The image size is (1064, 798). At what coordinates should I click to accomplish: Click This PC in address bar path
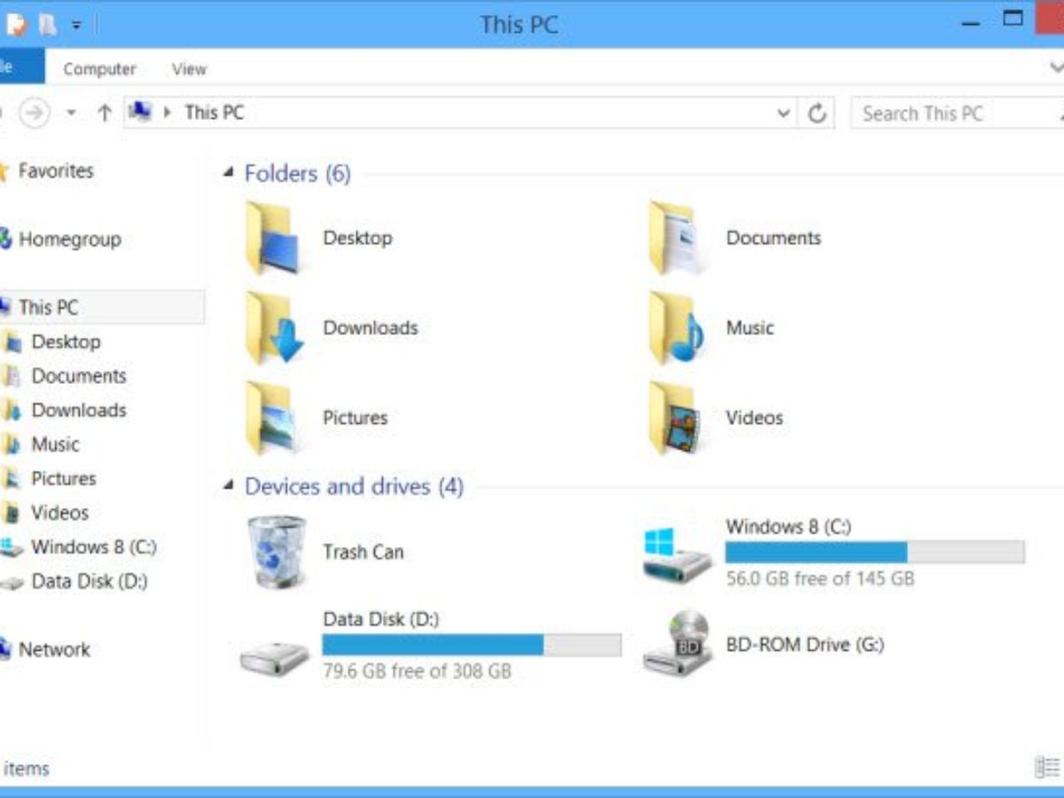pyautogui.click(x=214, y=113)
